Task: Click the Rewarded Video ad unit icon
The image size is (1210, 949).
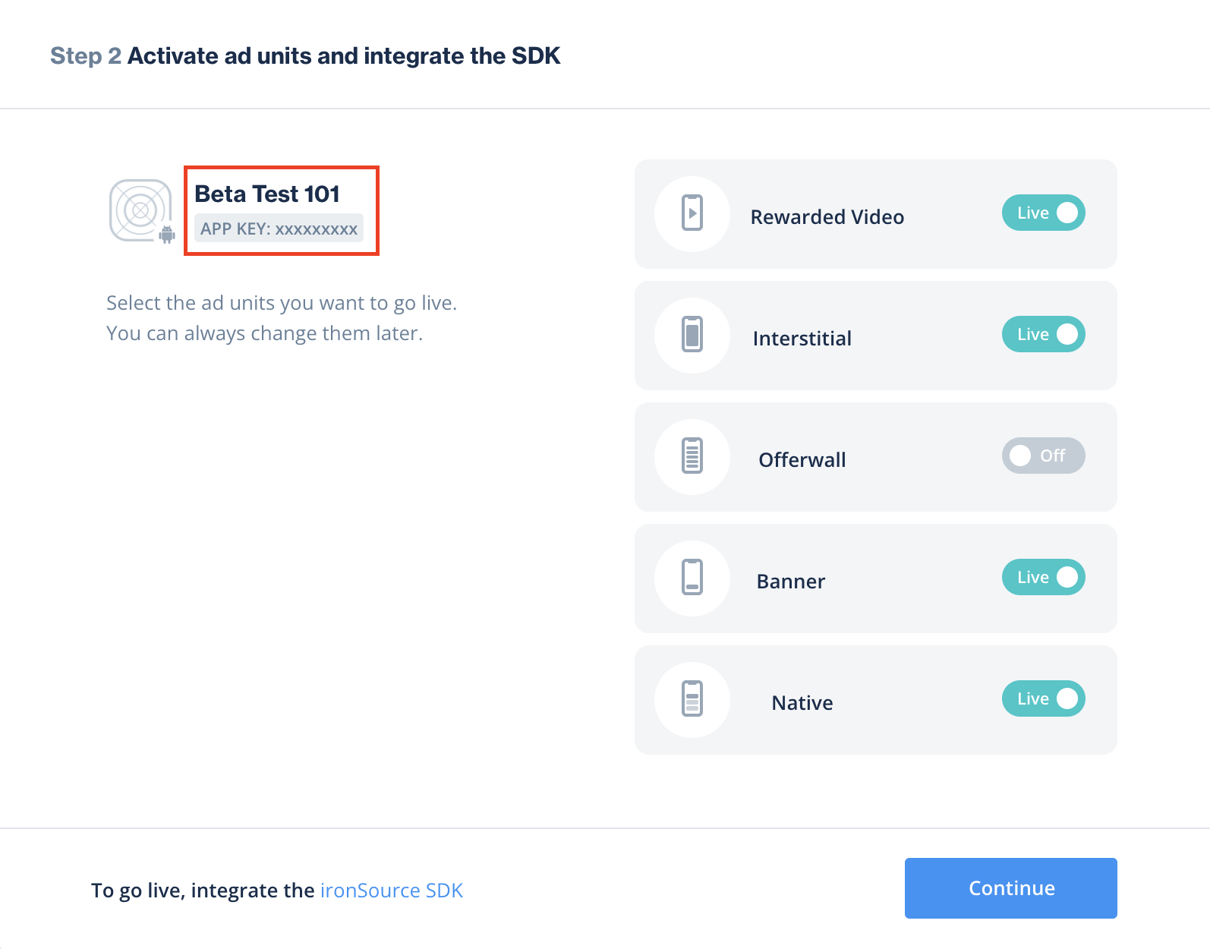Action: (x=692, y=213)
